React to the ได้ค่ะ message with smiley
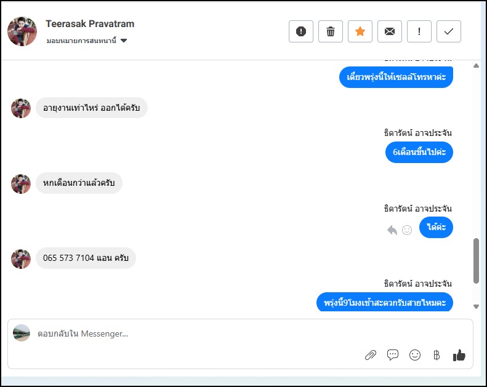The image size is (487, 387). [x=407, y=229]
